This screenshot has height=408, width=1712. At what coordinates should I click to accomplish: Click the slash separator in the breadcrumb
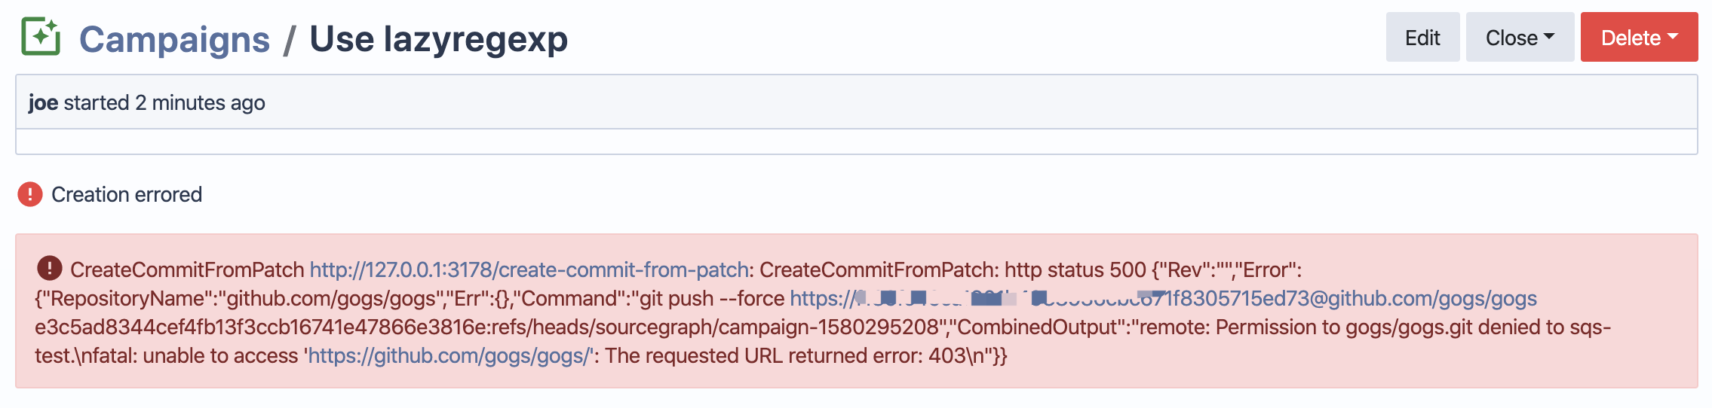[x=289, y=39]
